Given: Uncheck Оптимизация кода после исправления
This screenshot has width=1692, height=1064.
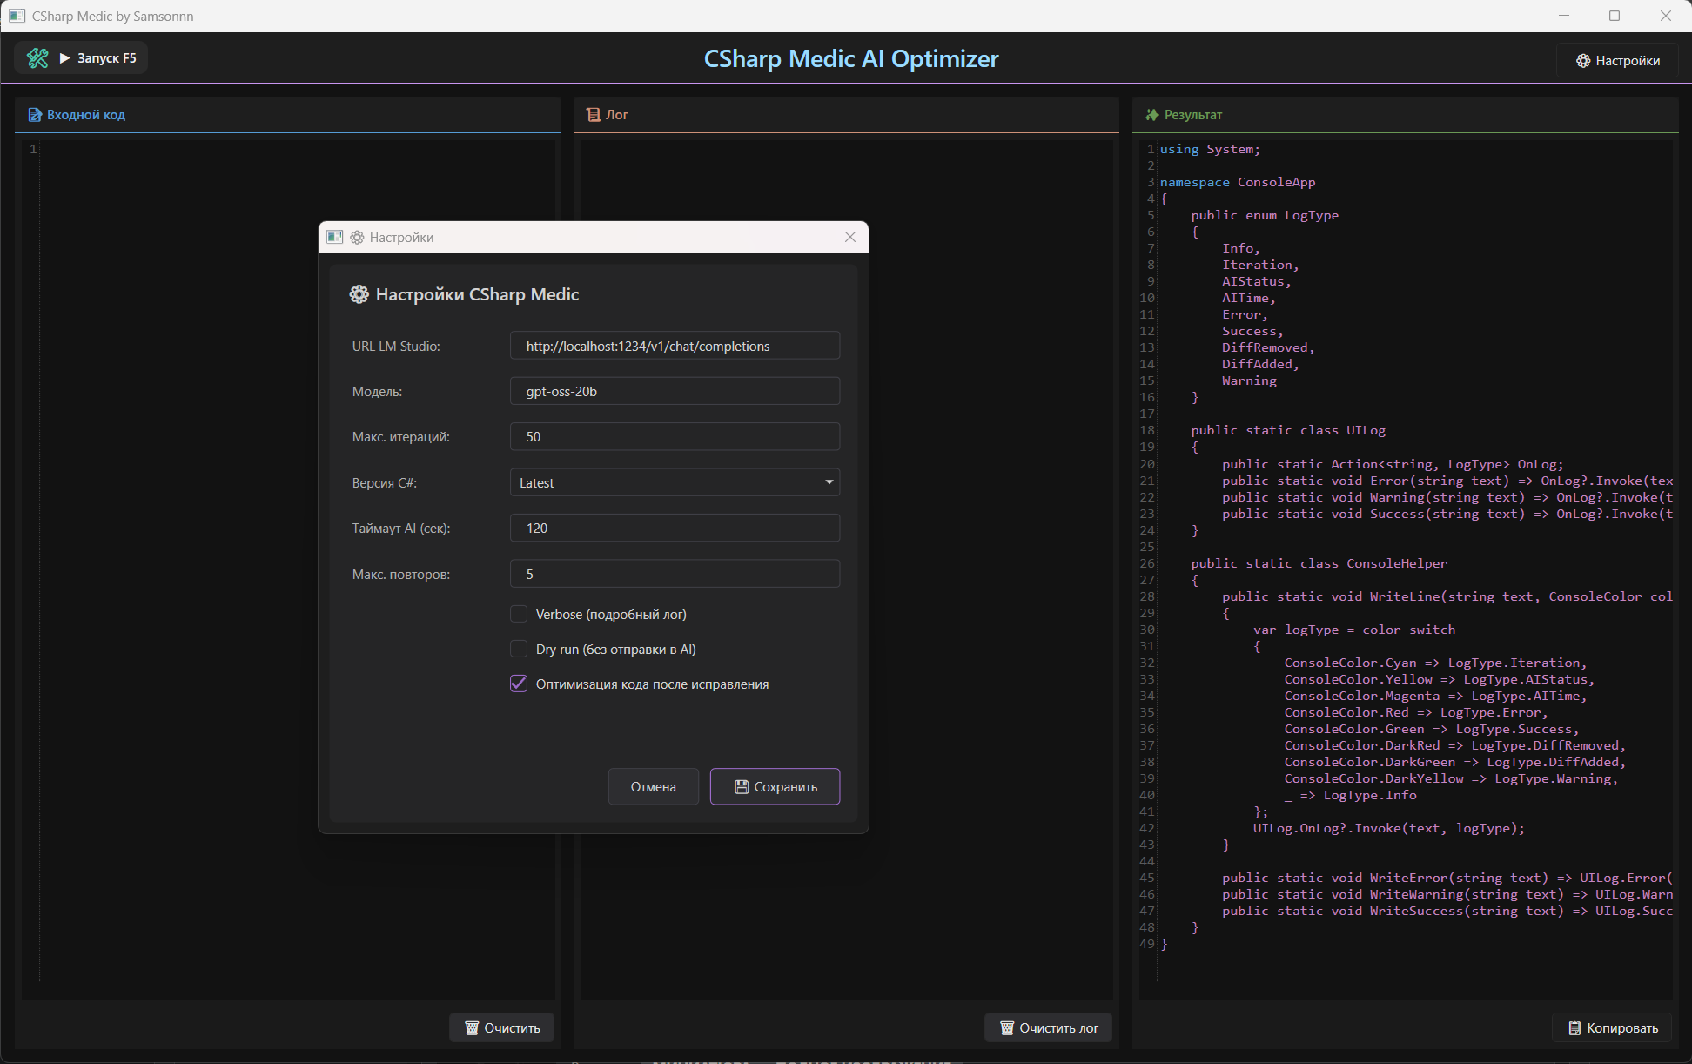Looking at the screenshot, I should click(x=519, y=684).
